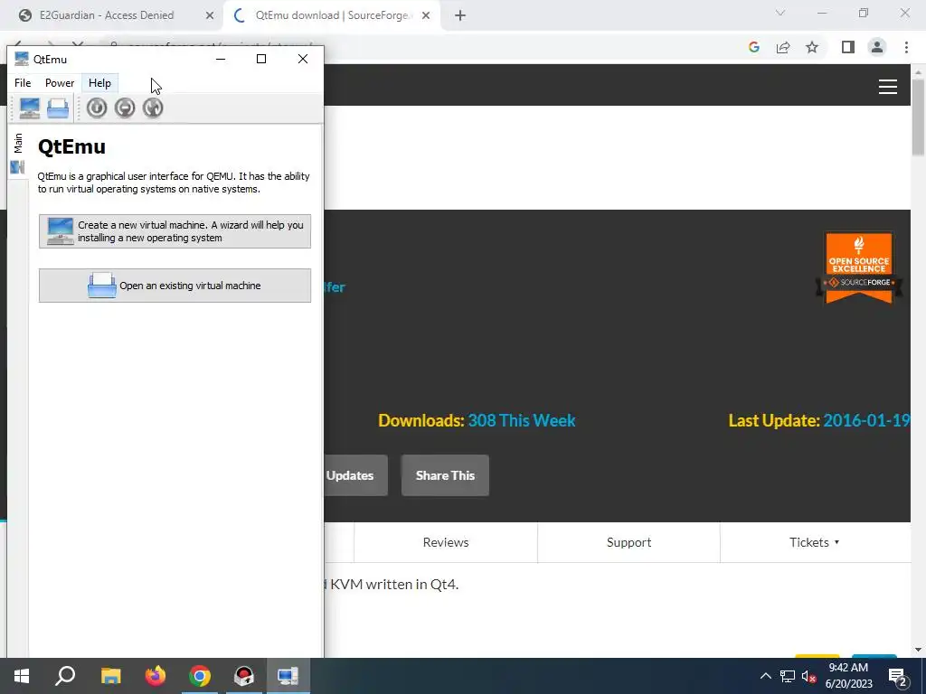
Task: Open the Windows Start menu
Action: (x=22, y=676)
